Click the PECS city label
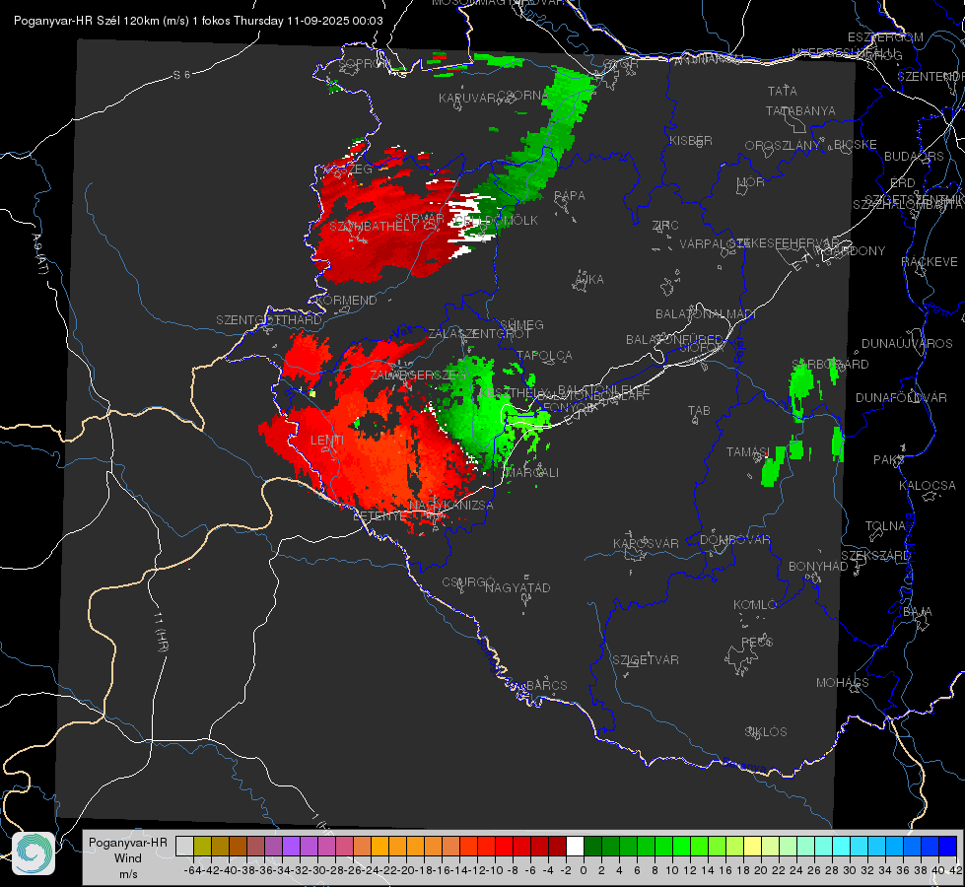Viewport: 965px width, 887px height. 757,643
